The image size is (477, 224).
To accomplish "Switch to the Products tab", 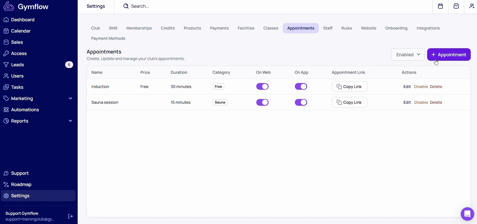I will tap(192, 28).
